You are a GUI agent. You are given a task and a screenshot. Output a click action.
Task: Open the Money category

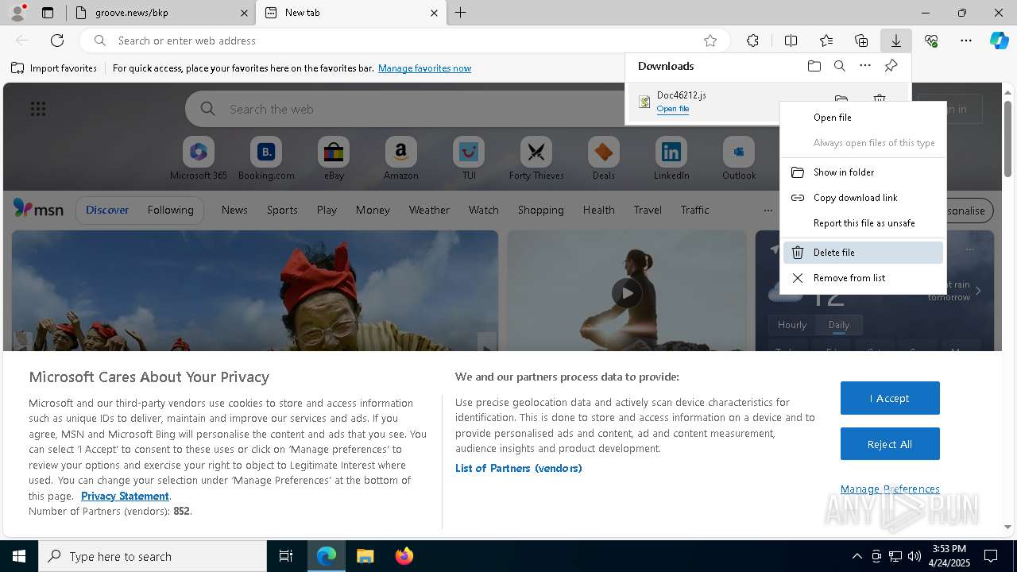[x=373, y=210]
